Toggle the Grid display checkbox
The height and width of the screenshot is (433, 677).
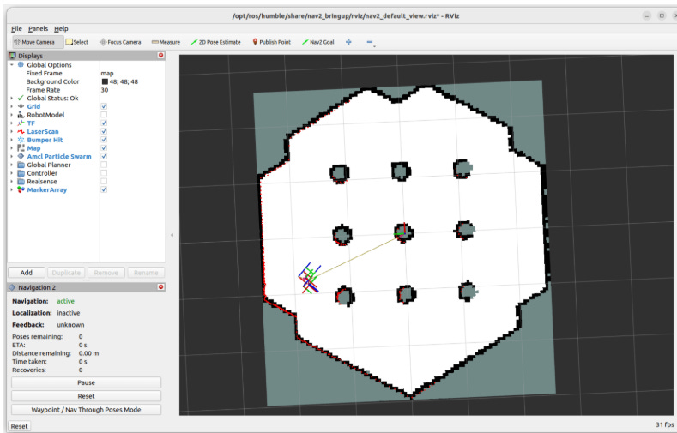point(104,106)
